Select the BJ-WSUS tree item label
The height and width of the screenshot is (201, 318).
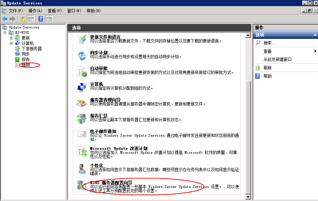22,32
